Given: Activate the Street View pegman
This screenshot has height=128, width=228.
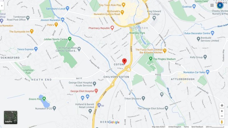Looking at the screenshot, I should coord(222,122).
